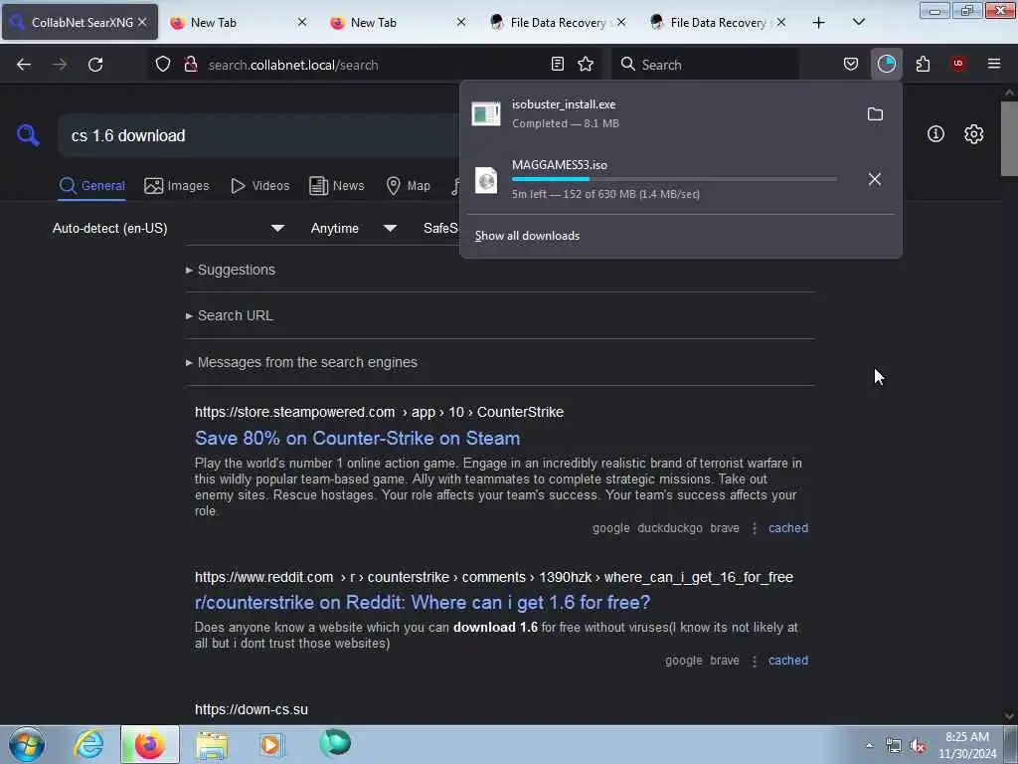Open language dropdown Auto-detect (en-US)
This screenshot has width=1018, height=764.
(x=168, y=228)
